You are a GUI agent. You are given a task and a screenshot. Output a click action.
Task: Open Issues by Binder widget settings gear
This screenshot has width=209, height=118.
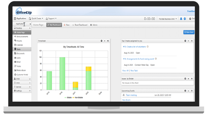point(185,79)
